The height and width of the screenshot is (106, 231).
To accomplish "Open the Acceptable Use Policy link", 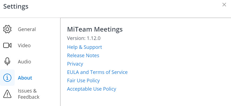I will coord(92,89).
